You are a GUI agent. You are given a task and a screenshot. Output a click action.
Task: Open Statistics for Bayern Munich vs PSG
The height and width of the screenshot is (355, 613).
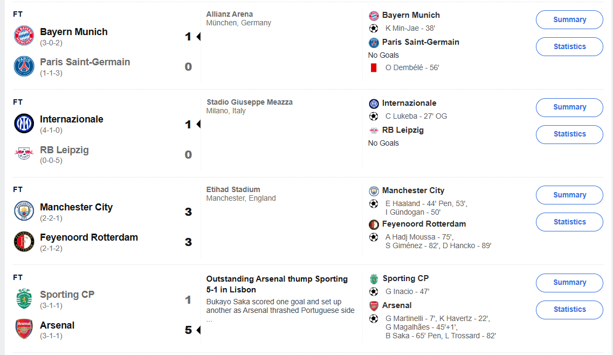tap(569, 46)
